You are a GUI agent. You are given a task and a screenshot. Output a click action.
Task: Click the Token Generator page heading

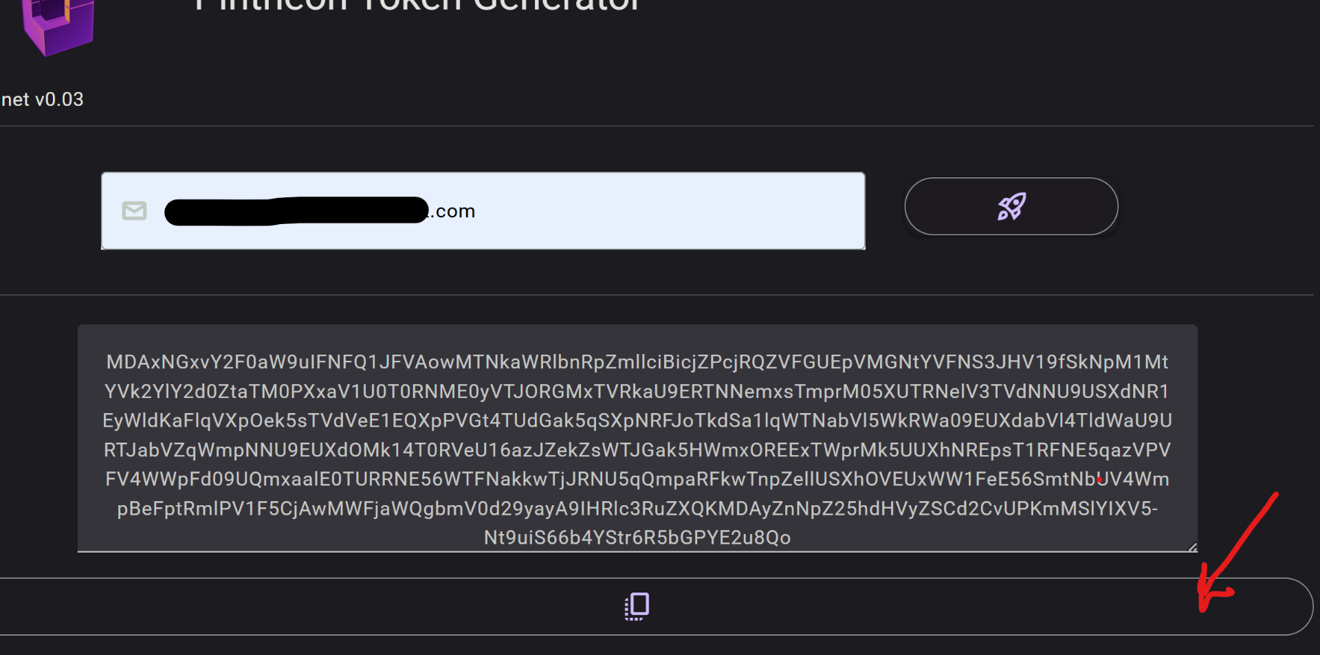pyautogui.click(x=417, y=5)
